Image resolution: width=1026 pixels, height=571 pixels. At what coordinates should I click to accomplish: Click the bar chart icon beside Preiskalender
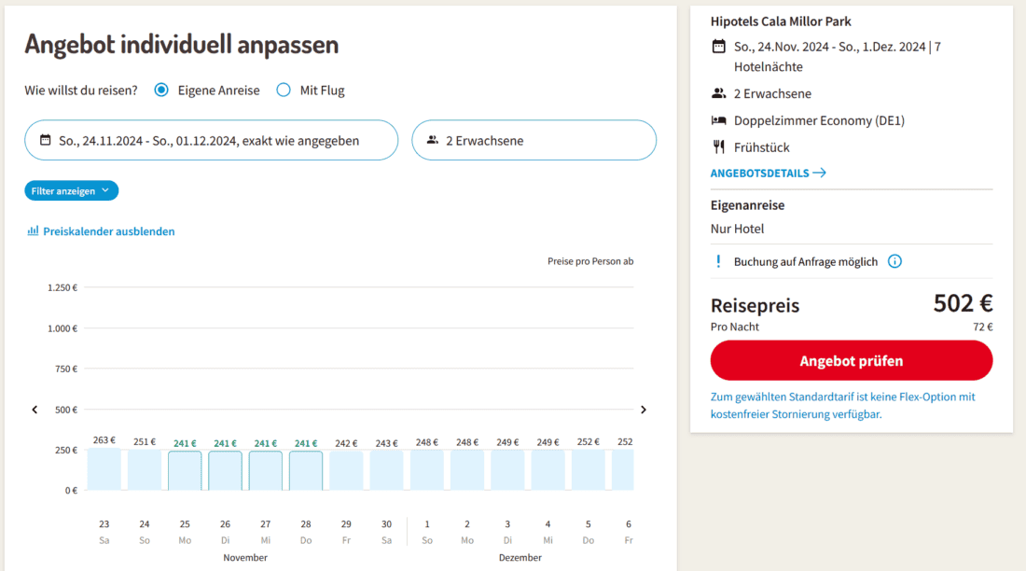[33, 230]
